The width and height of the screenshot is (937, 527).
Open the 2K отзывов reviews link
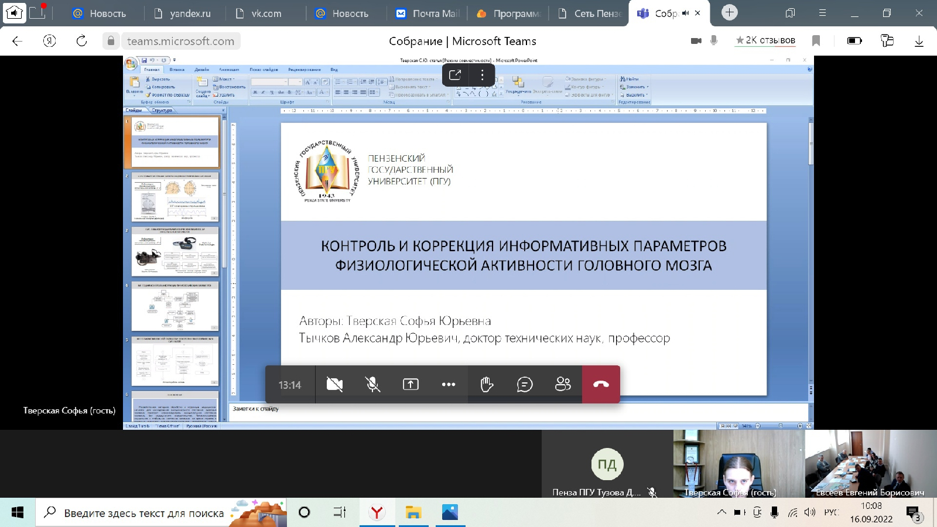pos(765,40)
